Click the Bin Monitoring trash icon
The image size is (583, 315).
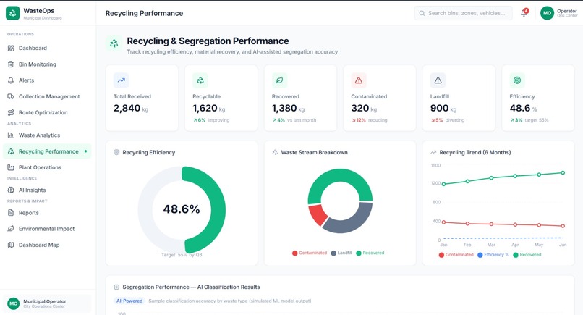coord(11,64)
